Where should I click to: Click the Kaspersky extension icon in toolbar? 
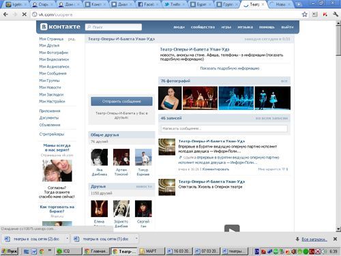(x=325, y=14)
